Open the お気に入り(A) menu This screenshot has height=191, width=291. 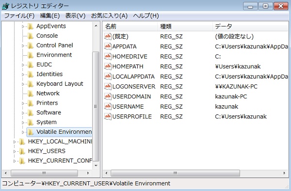click(x=109, y=16)
